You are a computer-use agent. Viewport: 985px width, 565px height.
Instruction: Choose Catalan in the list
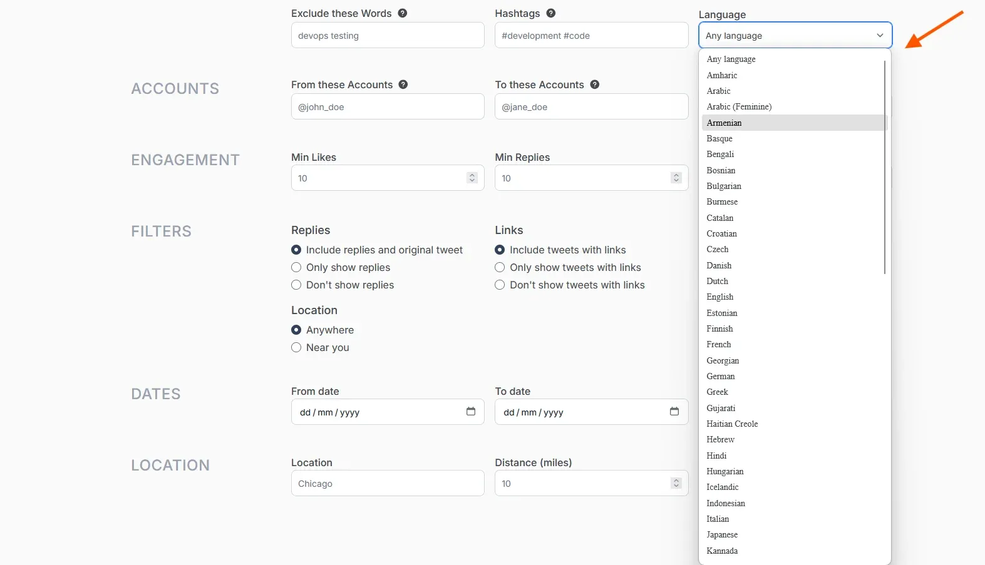(x=794, y=218)
